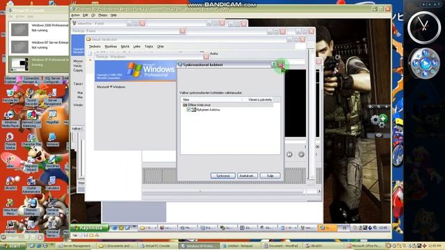The height and width of the screenshot is (250, 445).
Task: Open the Tiedosto menu in Omat tiedostot
Action: tap(95, 47)
